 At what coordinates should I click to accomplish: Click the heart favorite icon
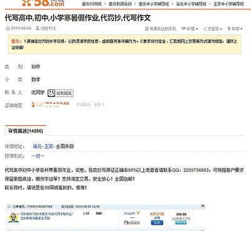point(183,29)
